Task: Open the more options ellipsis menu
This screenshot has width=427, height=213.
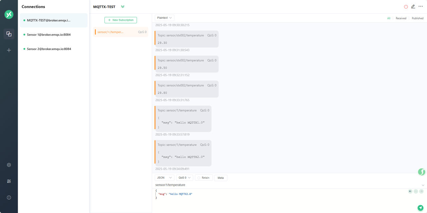Action: click(421, 6)
